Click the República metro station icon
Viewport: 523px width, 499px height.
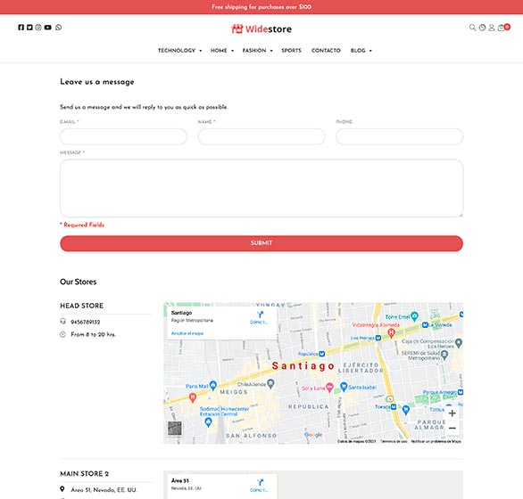coord(321,354)
